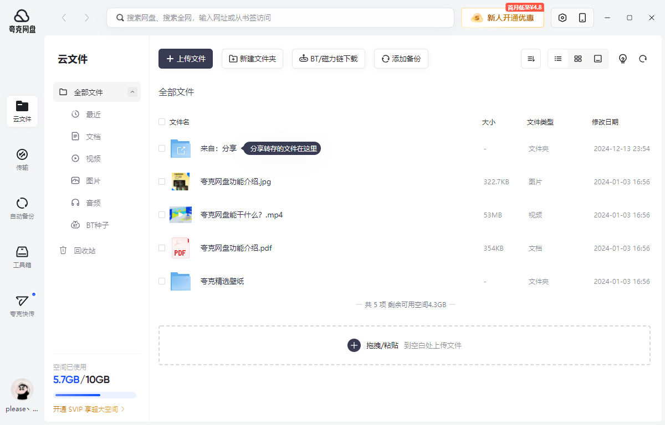The image size is (665, 425).
Task: Click the 文件名 column header
Action: coord(180,122)
